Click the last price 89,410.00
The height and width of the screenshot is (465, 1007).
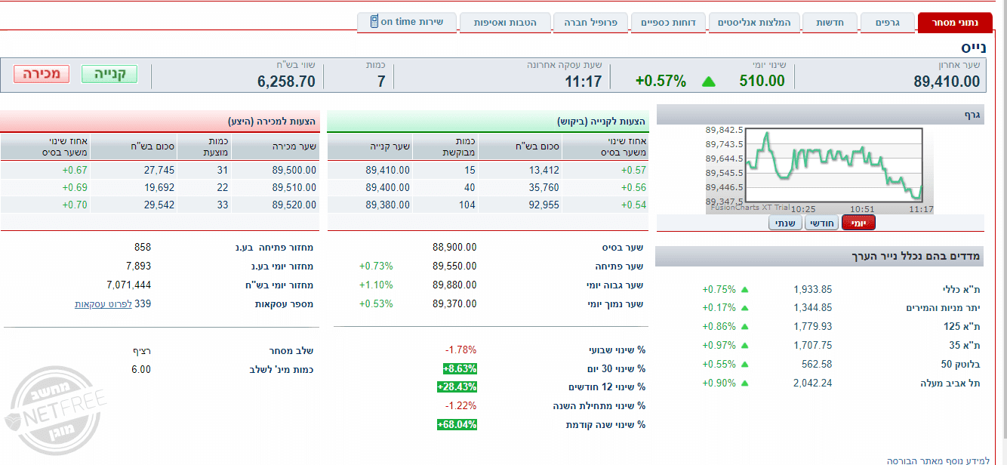[947, 82]
